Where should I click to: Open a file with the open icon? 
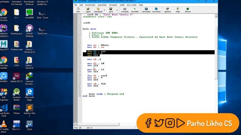(x=88, y=10)
